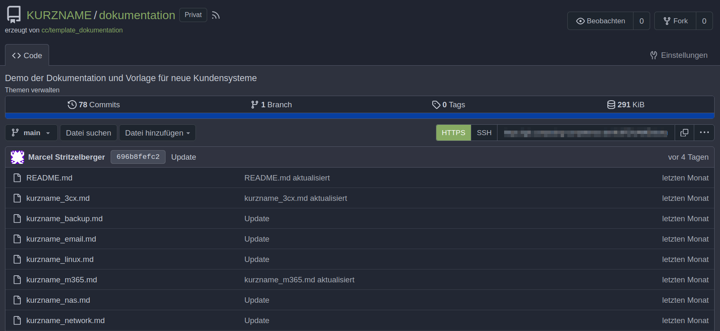Click the RSS feed icon
The width and height of the screenshot is (720, 331).
pos(215,15)
